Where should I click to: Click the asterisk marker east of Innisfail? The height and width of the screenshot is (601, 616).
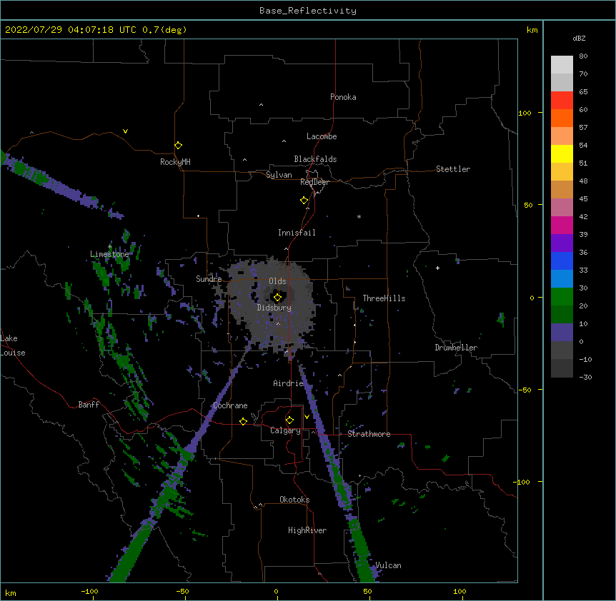click(x=359, y=216)
